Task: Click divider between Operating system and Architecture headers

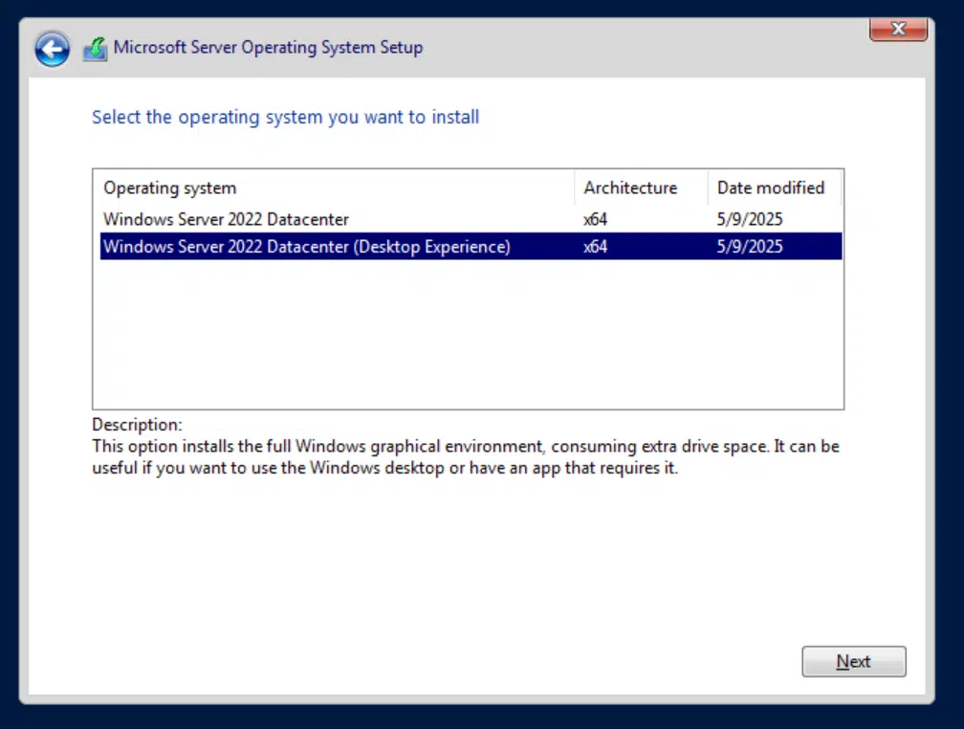Action: 575,188
